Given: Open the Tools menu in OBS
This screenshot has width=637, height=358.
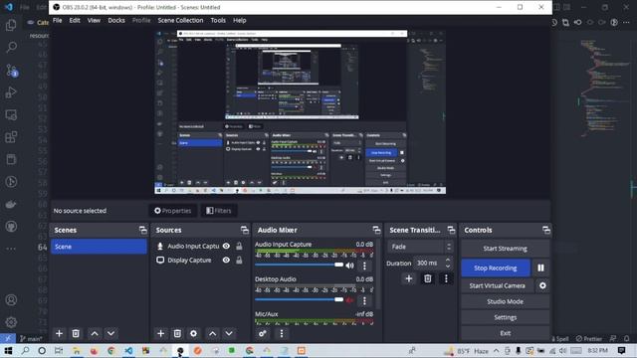Looking at the screenshot, I should pos(218,20).
